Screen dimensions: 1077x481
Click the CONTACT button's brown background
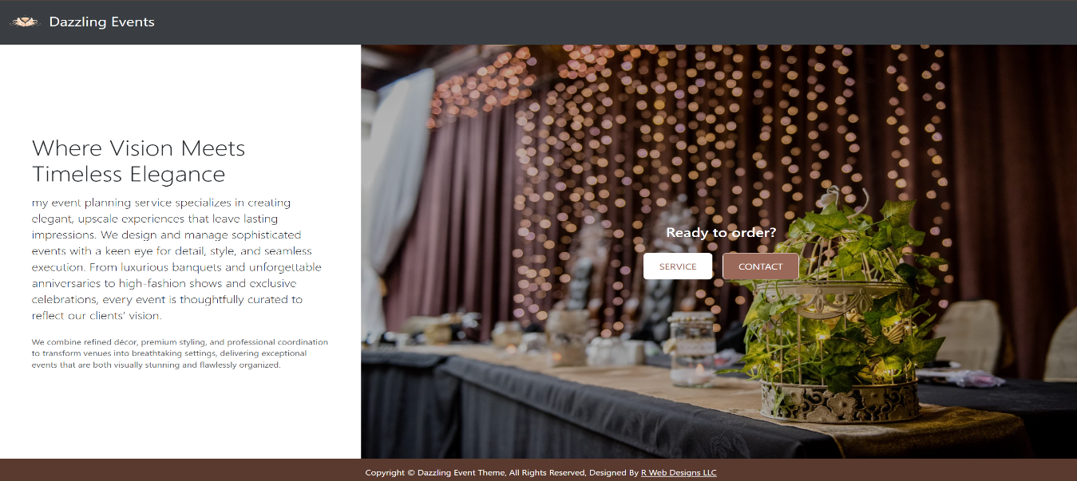click(x=760, y=266)
